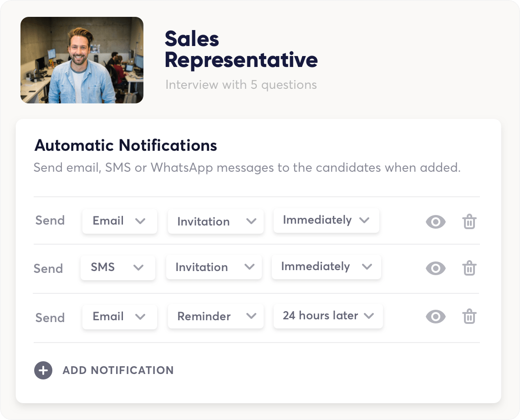Expand the Invitation dropdown in SMS row
The image size is (520, 420).
[214, 267]
